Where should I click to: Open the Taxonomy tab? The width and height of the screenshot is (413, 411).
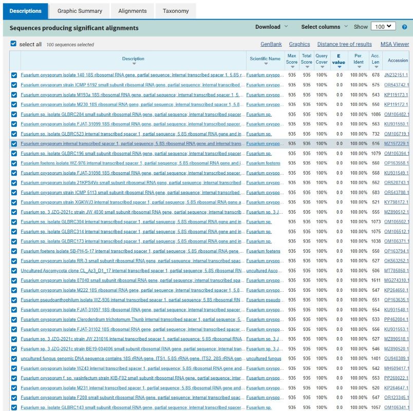[x=176, y=11]
